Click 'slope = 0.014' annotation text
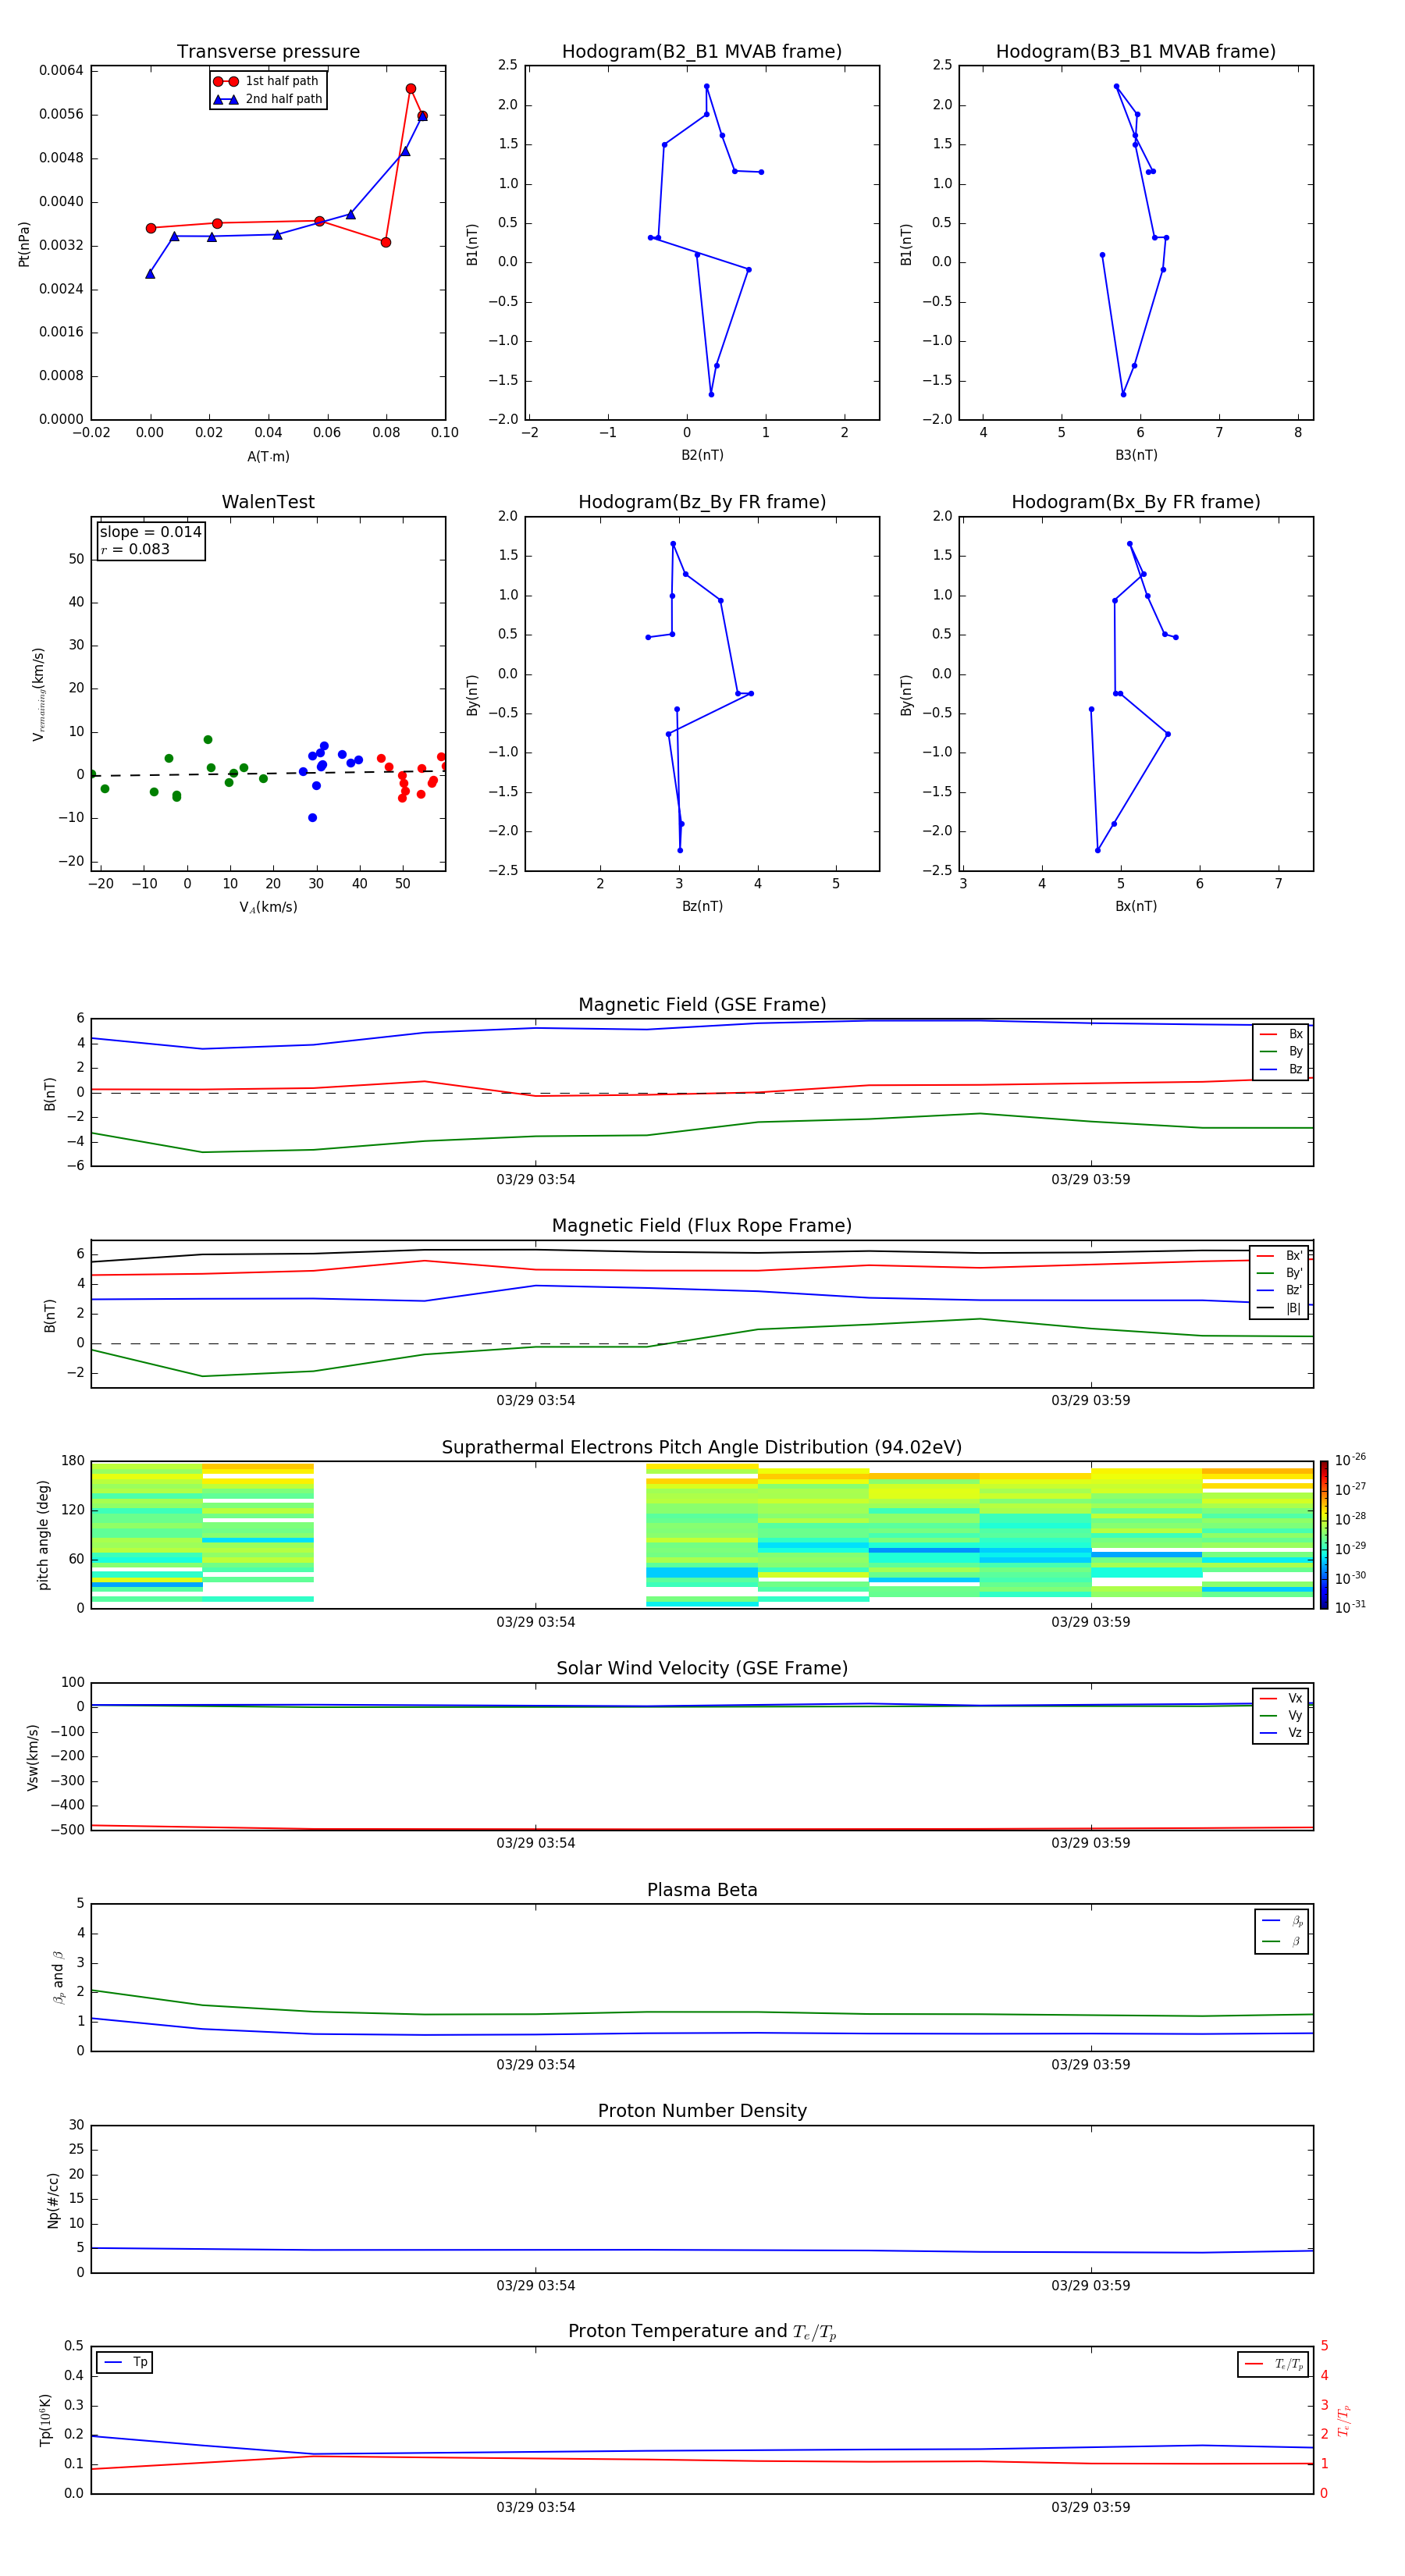 (x=151, y=532)
